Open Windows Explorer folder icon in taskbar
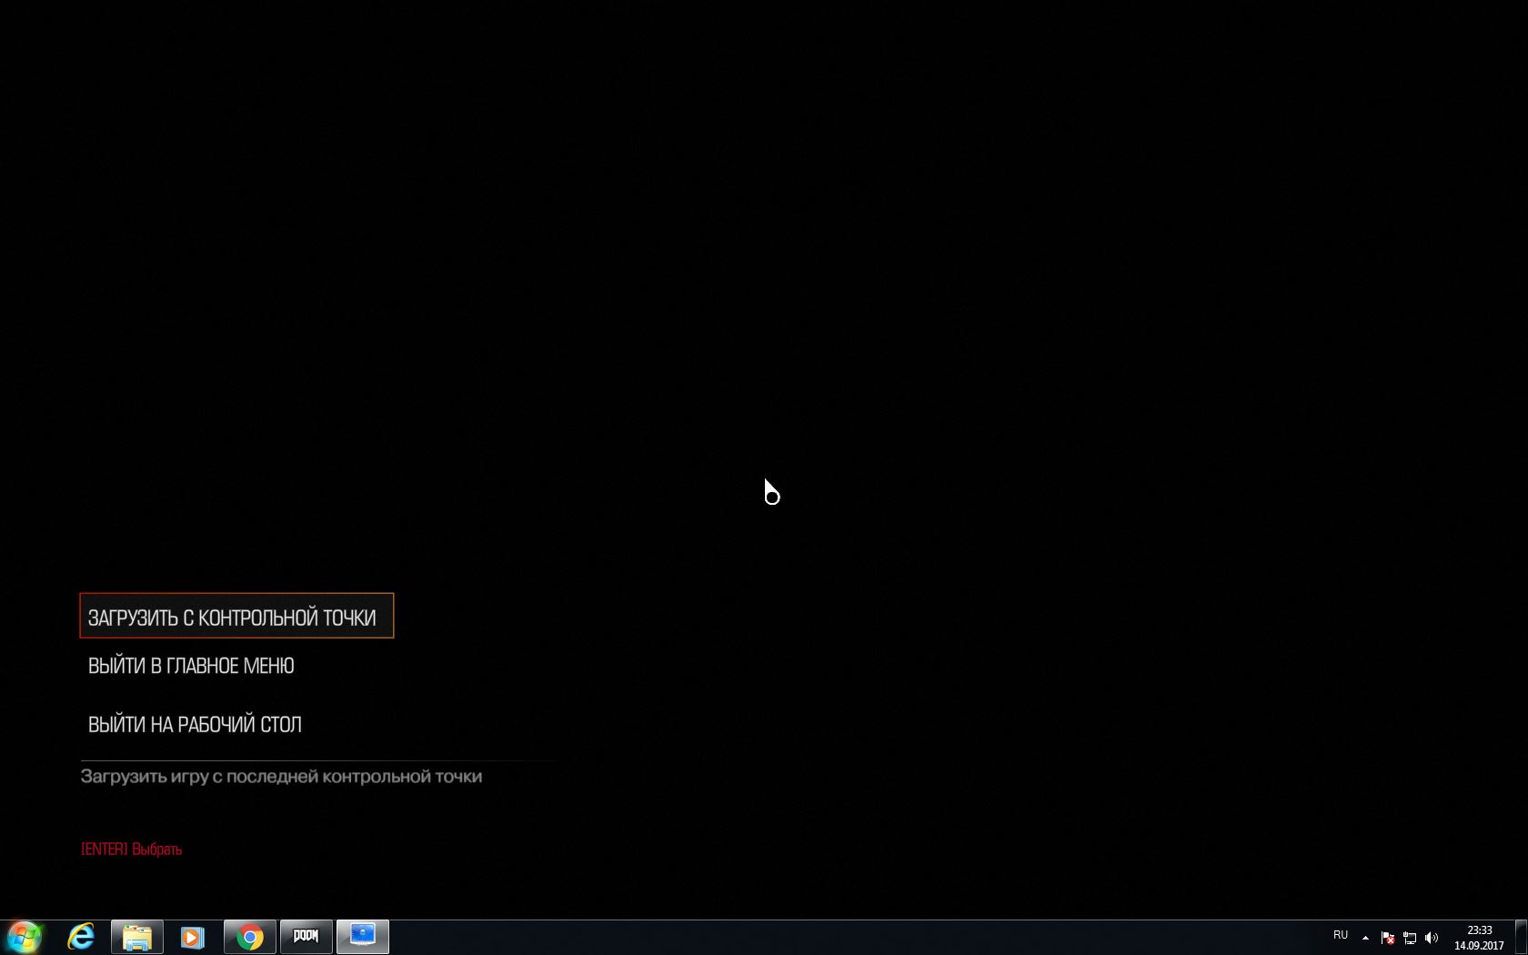 coord(137,937)
